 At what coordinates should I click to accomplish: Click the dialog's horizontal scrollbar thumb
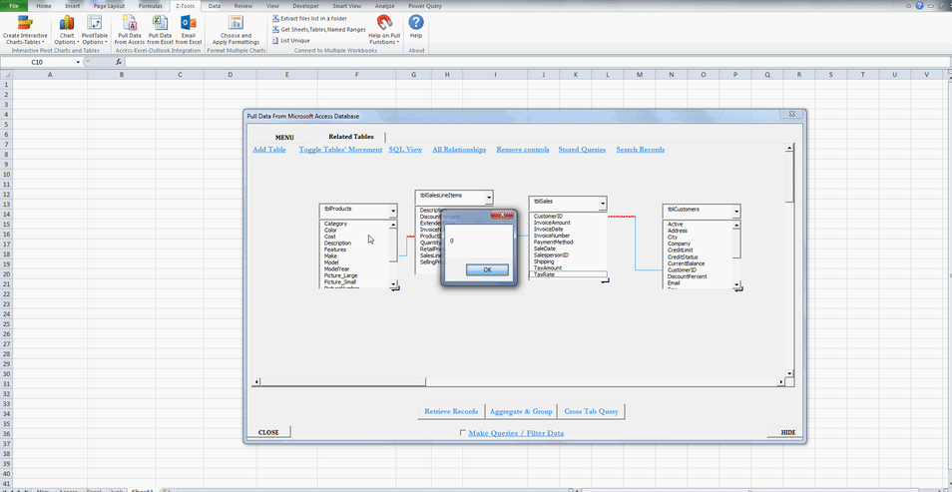pyautogui.click(x=342, y=381)
